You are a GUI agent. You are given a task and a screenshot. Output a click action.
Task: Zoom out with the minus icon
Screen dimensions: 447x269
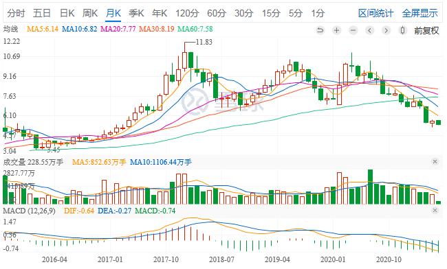pos(353,30)
